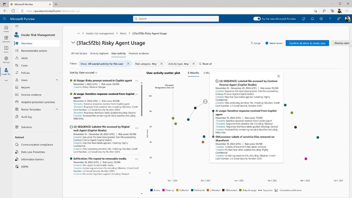Open Risk category Any filter dropdown

click(146, 64)
